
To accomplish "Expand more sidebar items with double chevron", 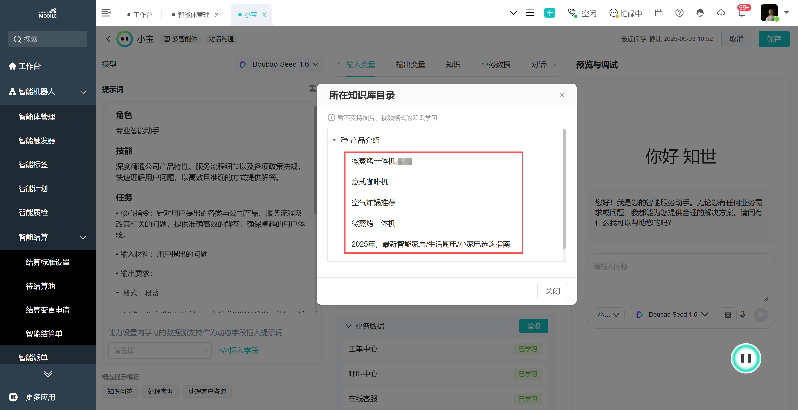I will 48,374.
